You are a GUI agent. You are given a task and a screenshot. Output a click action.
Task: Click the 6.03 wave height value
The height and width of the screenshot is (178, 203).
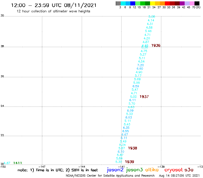[129, 117]
